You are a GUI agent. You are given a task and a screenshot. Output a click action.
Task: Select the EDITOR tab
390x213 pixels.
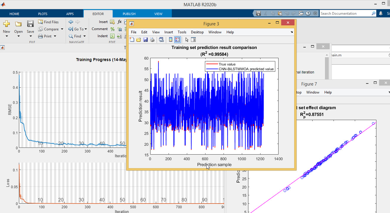(x=98, y=14)
